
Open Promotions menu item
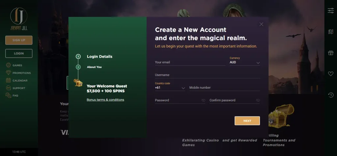pyautogui.click(x=21, y=73)
